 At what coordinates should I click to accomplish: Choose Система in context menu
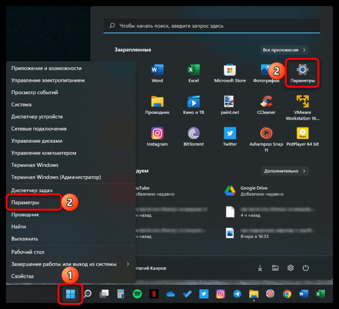[x=71, y=105]
